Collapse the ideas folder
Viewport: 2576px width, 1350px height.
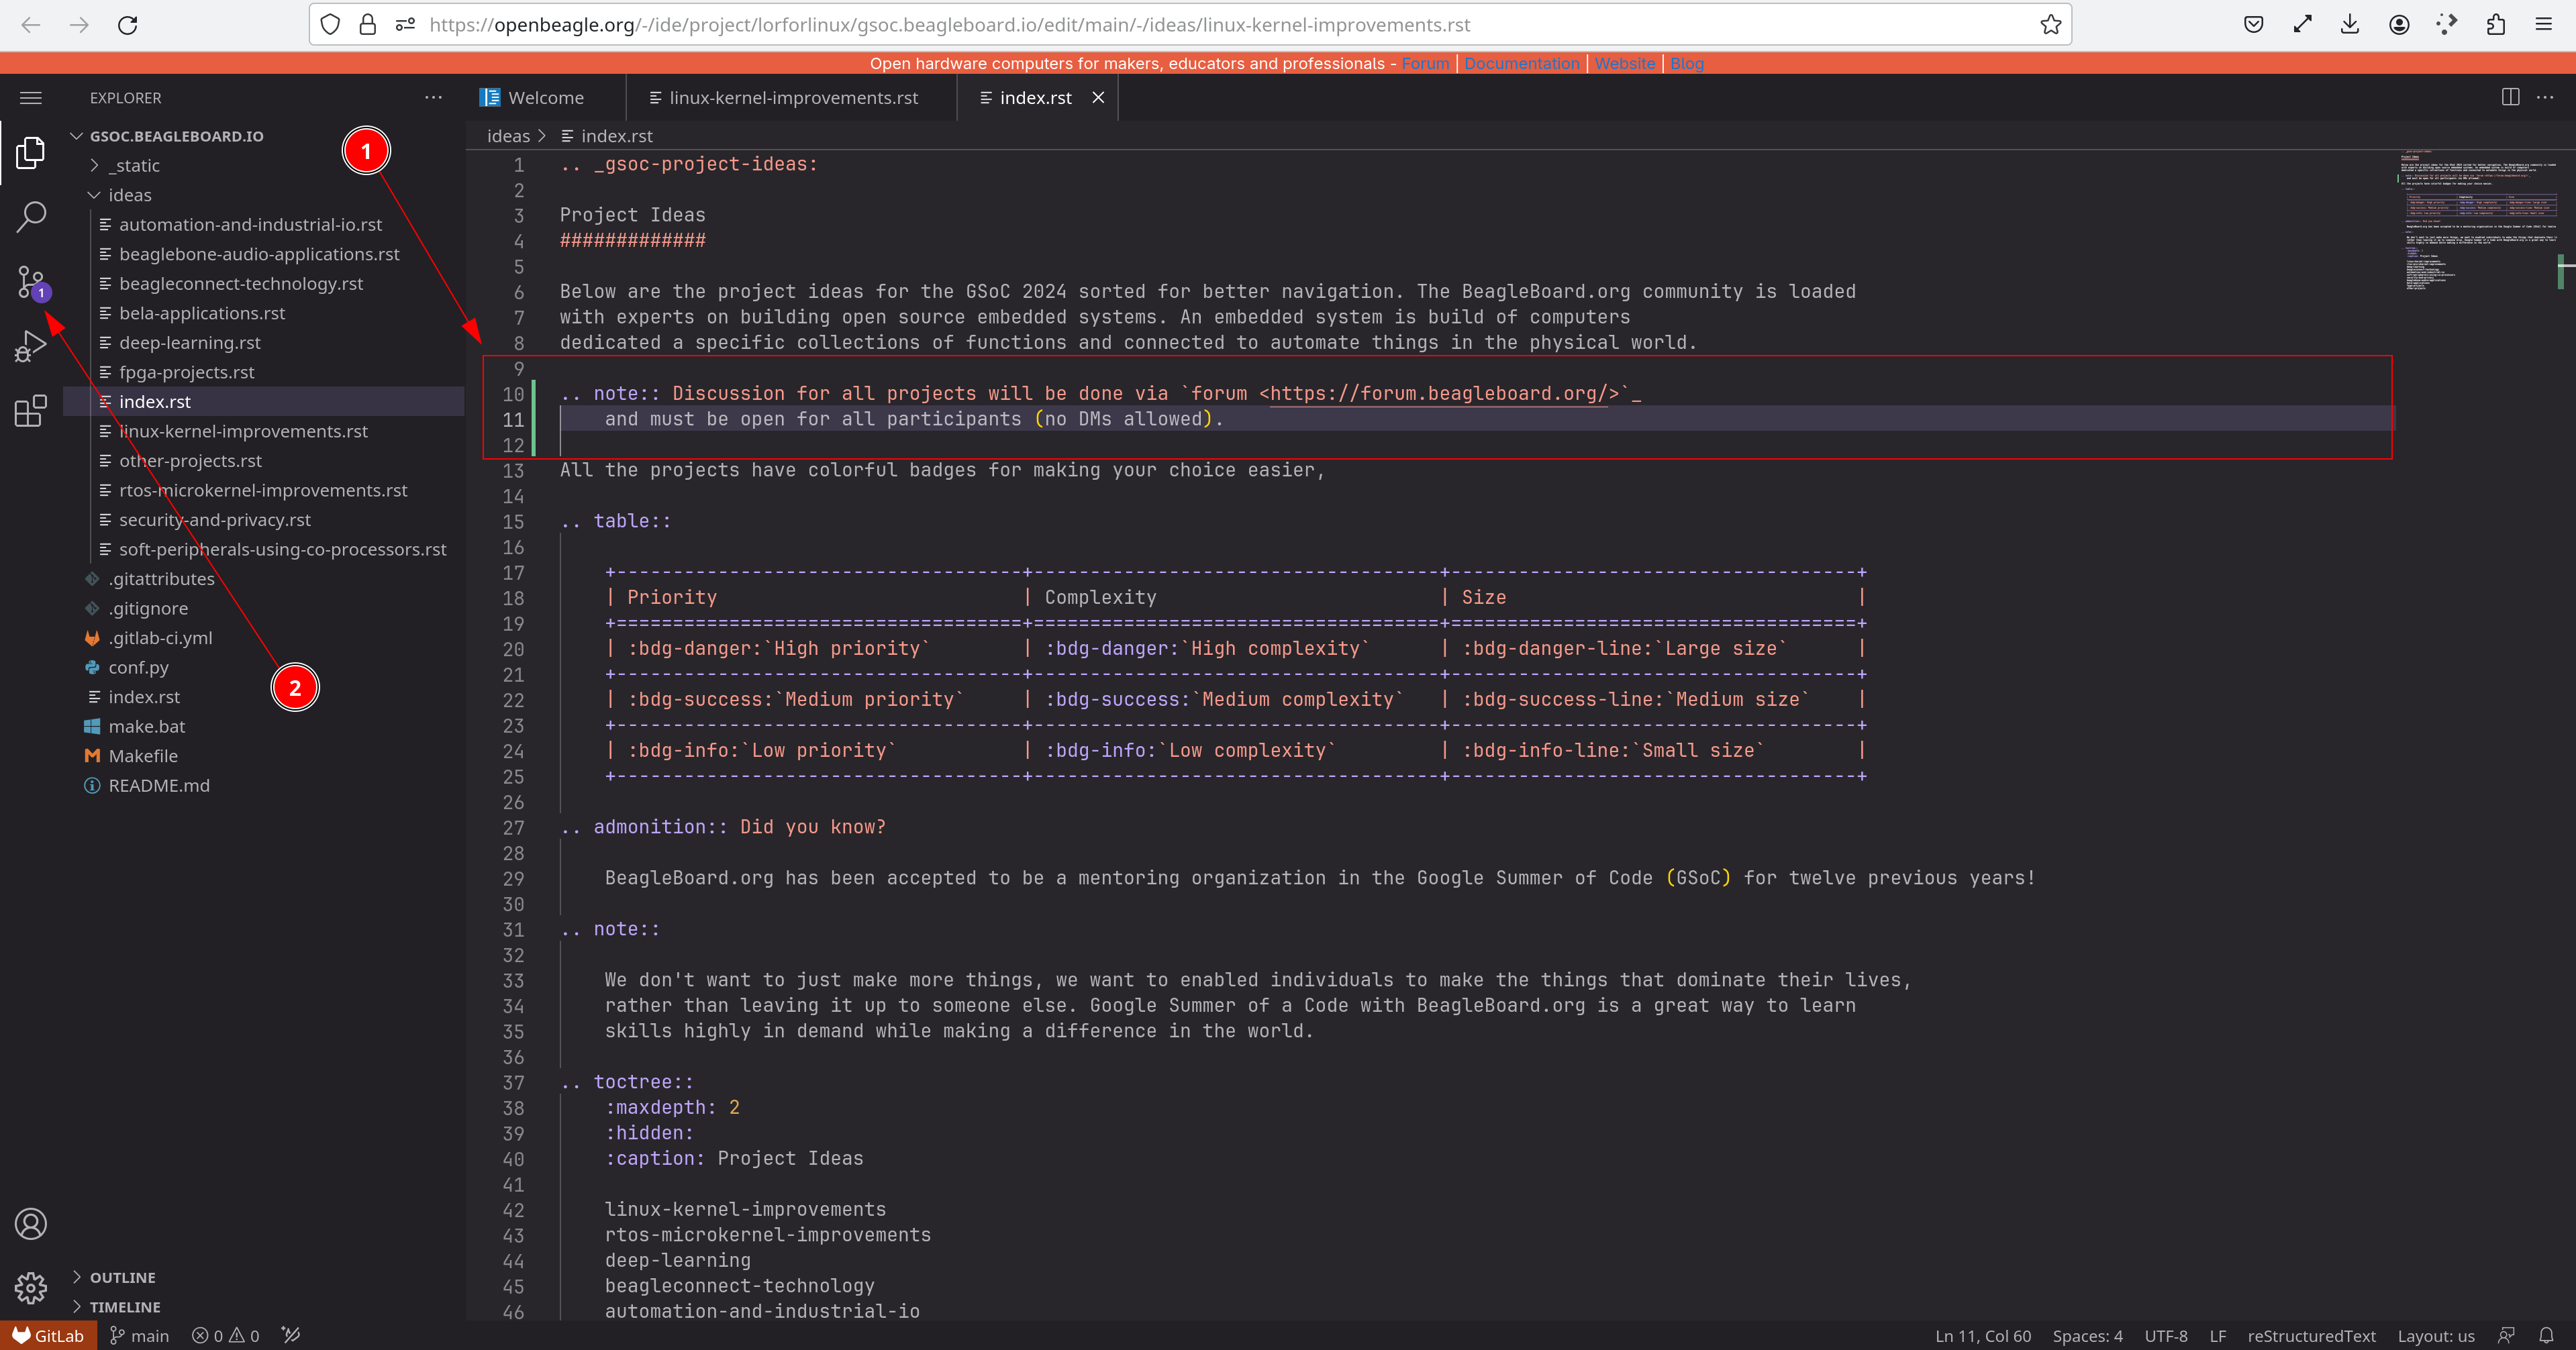click(130, 195)
